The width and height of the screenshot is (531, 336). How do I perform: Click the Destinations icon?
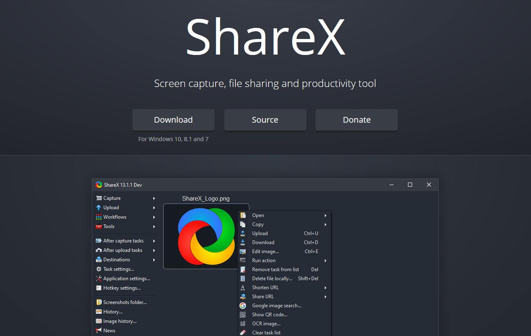click(98, 260)
